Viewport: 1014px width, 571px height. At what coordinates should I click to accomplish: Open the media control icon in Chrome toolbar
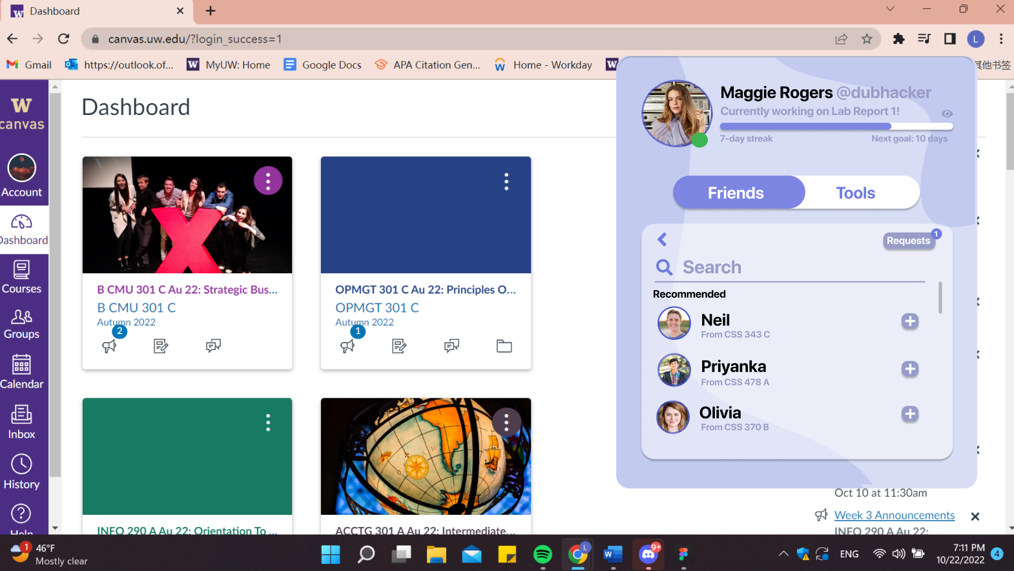924,39
